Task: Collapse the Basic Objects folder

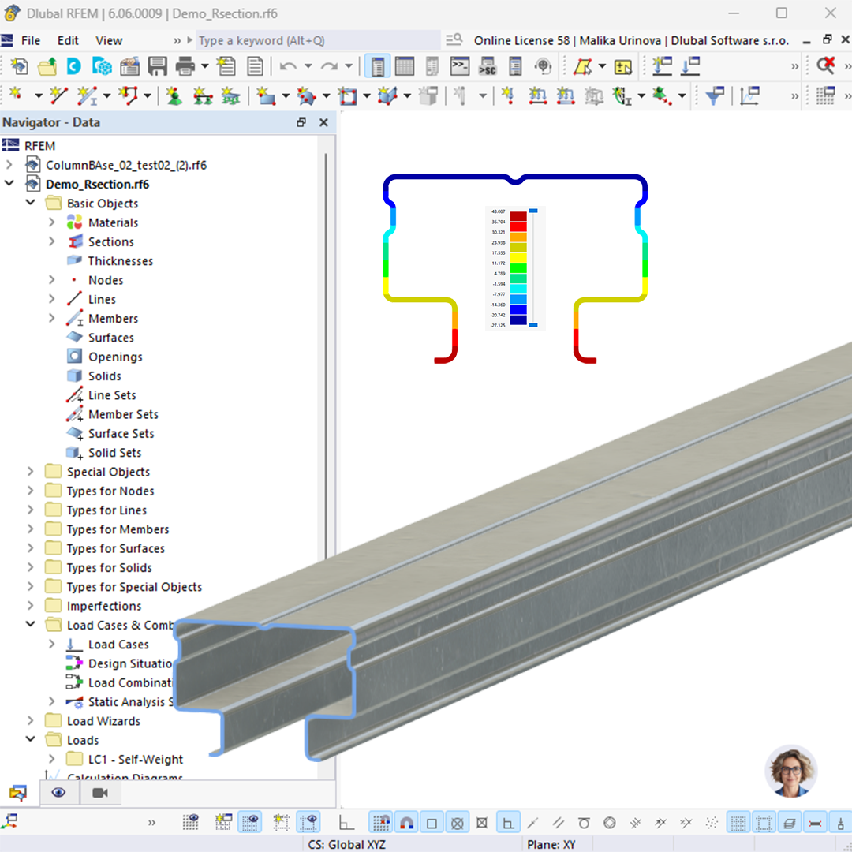Action: point(30,203)
